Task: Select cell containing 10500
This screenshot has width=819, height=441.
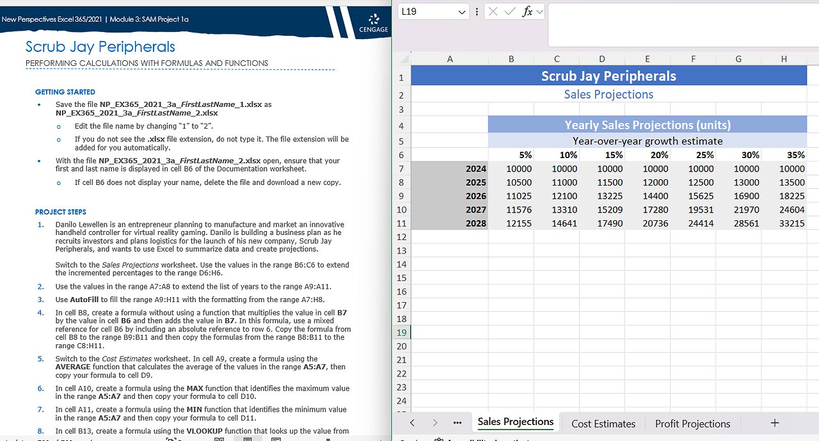Action: (511, 182)
